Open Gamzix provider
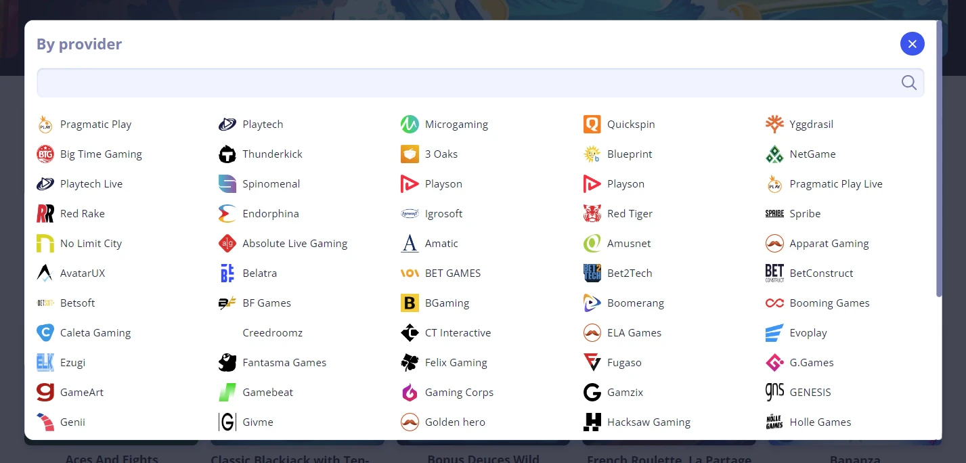 613,393
